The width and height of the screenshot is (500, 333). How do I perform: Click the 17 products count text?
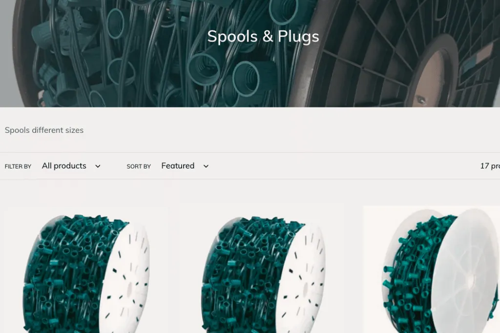pos(490,166)
